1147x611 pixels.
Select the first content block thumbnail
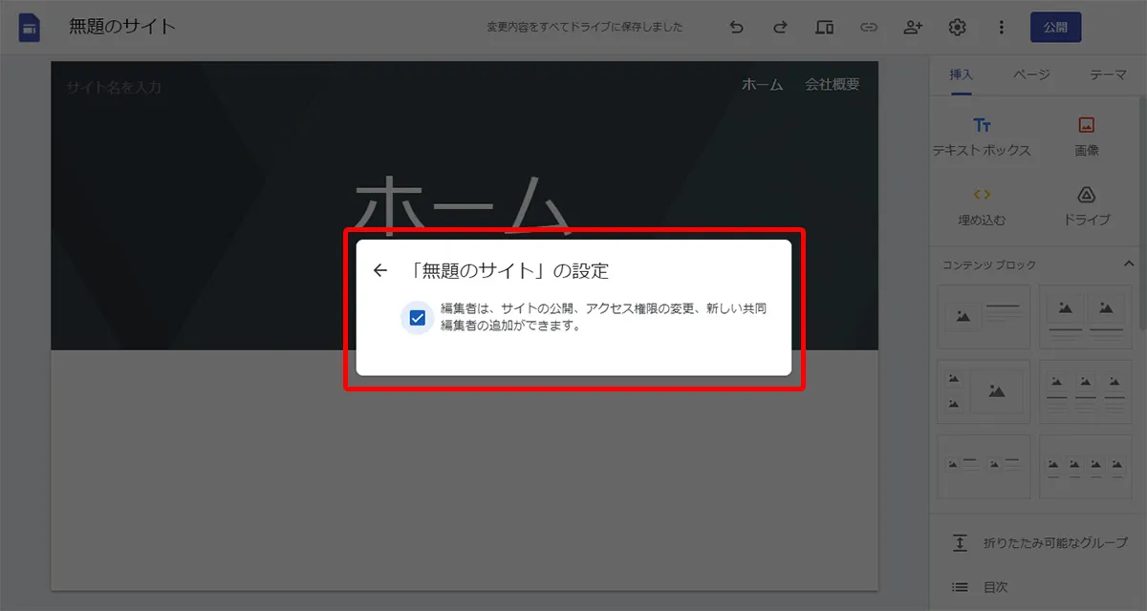tap(984, 317)
